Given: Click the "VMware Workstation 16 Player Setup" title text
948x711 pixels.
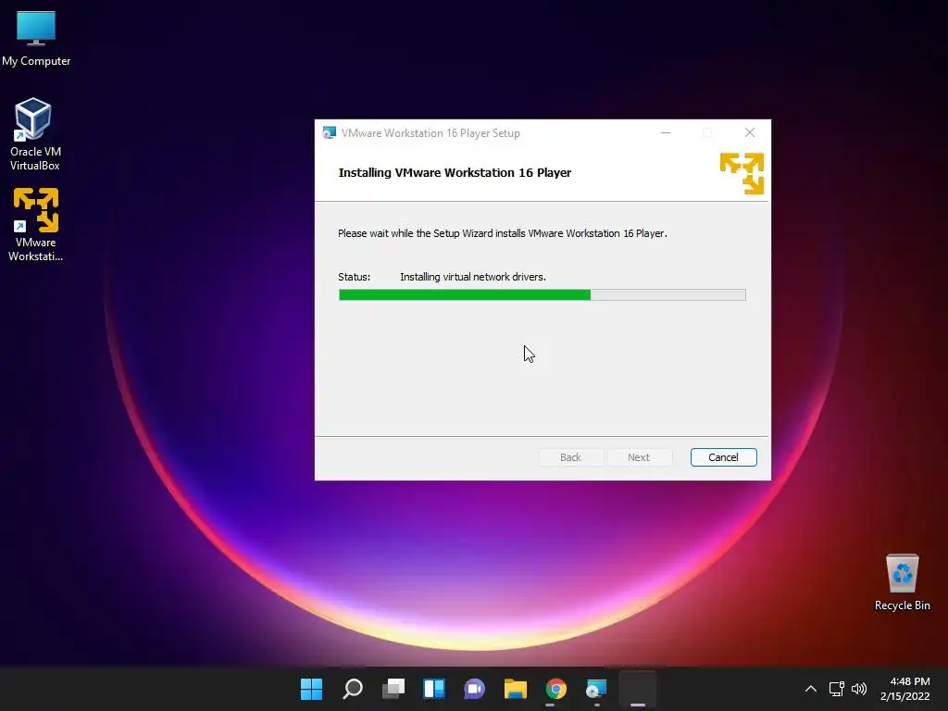Looking at the screenshot, I should 430,133.
